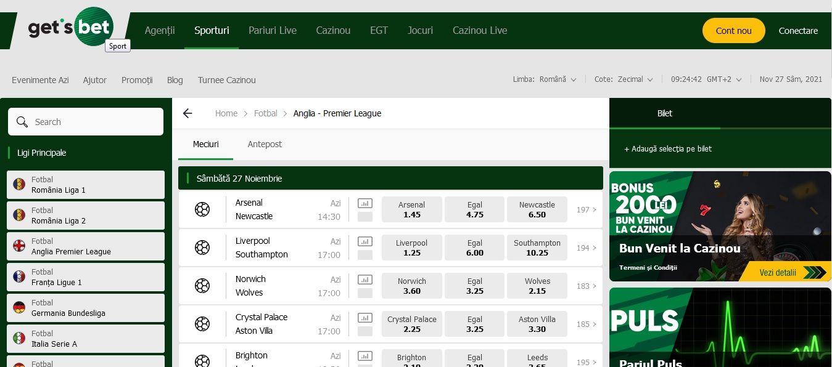Click Fotbal in the breadcrumb
Viewport: 832px width, 367px height.
[266, 113]
